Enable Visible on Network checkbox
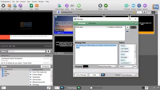160x90 pixels. coord(107,27)
